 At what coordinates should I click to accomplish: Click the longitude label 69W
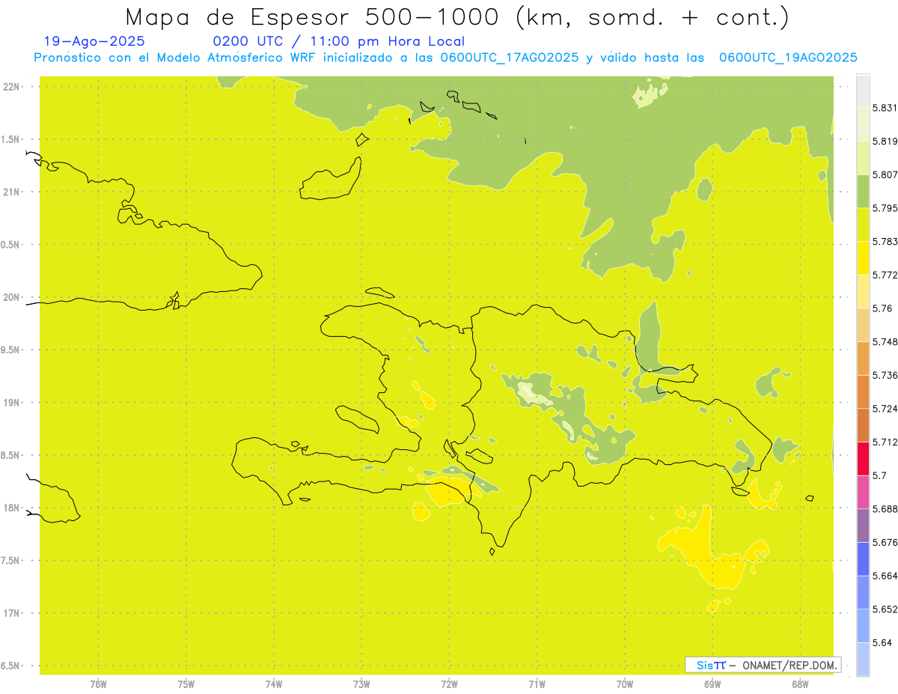pyautogui.click(x=712, y=684)
